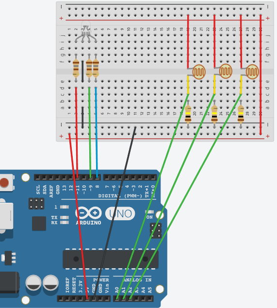Select red wire from top rail to left photoresistor
This screenshot has width=277, height=308.
coord(188,41)
